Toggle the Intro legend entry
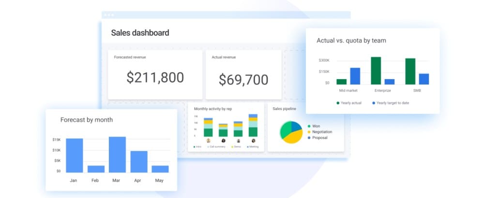Screen dimensions: 484x198 coord(197,147)
